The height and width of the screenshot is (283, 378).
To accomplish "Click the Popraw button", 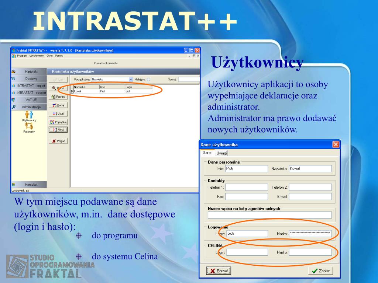I will [x=58, y=97].
